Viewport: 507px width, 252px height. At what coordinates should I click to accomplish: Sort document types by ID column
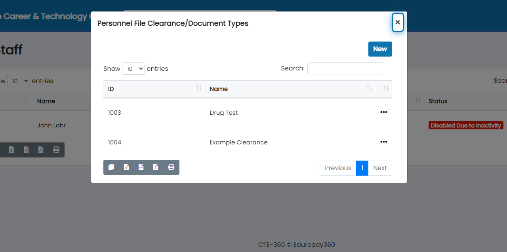pyautogui.click(x=152, y=89)
